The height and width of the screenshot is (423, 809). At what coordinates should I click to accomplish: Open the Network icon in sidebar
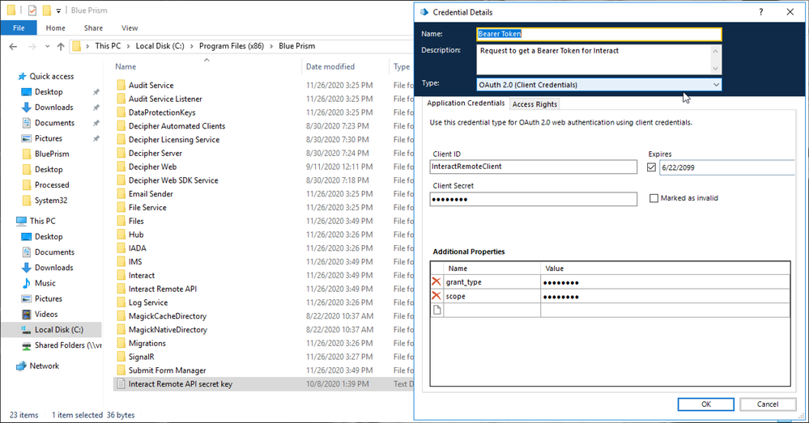(22, 366)
